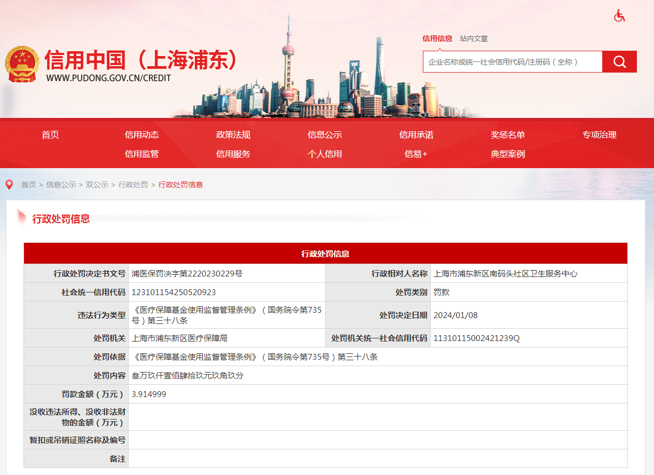Click the label 暂扣或吊销证照名称及编号

click(77, 440)
